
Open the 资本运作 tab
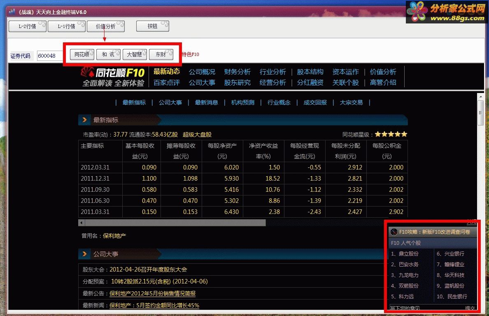345,72
